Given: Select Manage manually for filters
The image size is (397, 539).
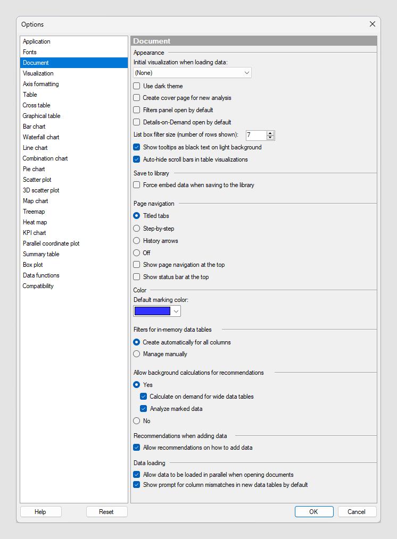Looking at the screenshot, I should point(137,354).
